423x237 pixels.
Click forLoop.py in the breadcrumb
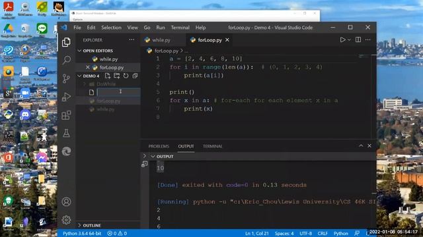pos(166,51)
